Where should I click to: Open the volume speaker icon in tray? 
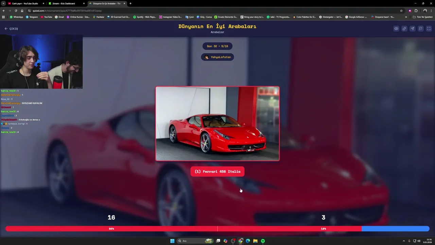tap(419, 241)
